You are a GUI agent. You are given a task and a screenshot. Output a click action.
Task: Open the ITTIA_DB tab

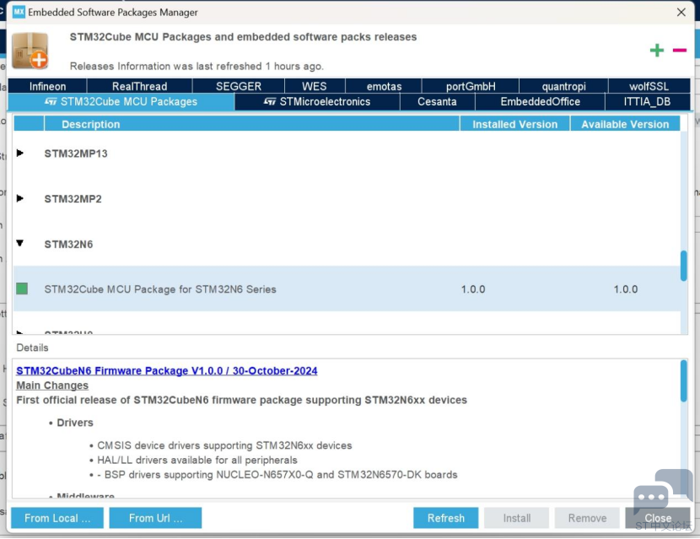pos(648,102)
